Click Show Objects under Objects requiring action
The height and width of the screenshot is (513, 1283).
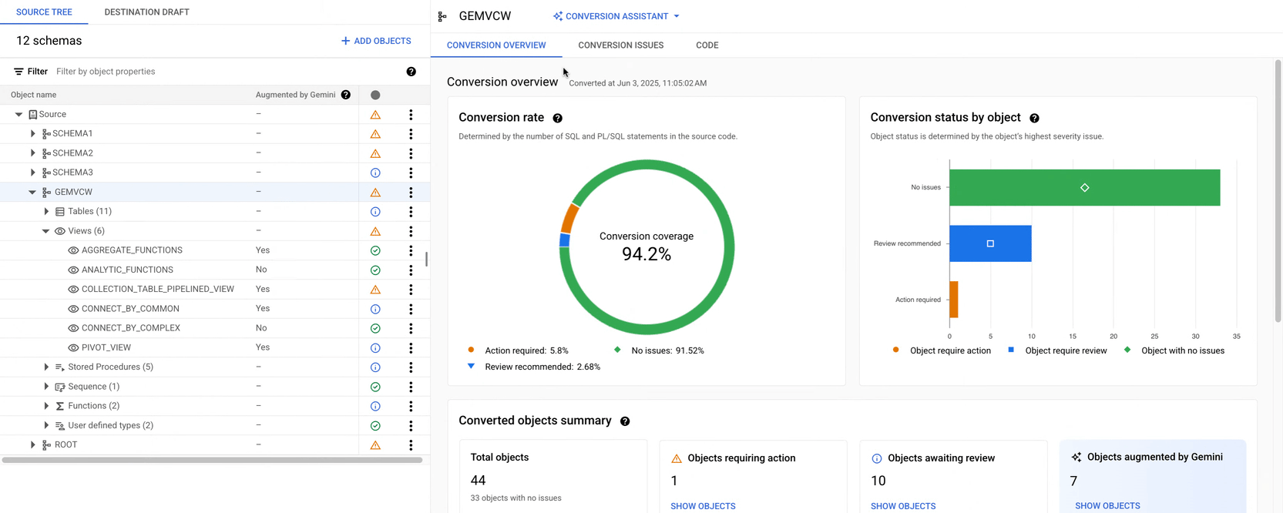tap(703, 506)
